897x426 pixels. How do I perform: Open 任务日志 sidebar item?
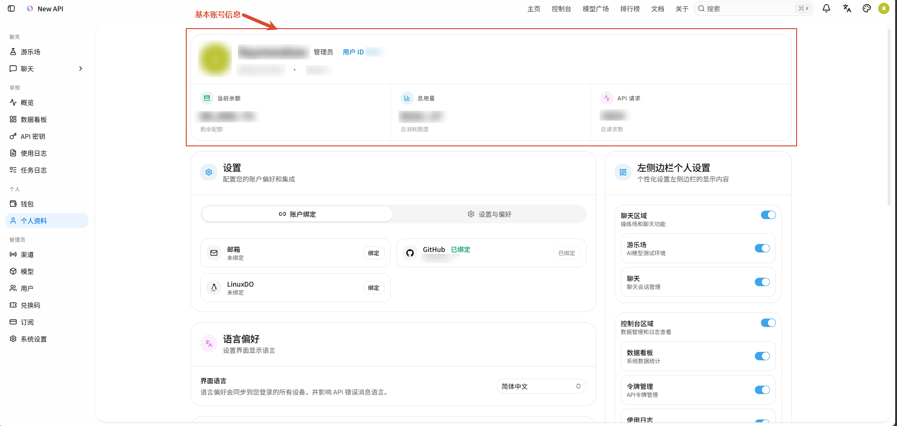[x=47, y=170]
